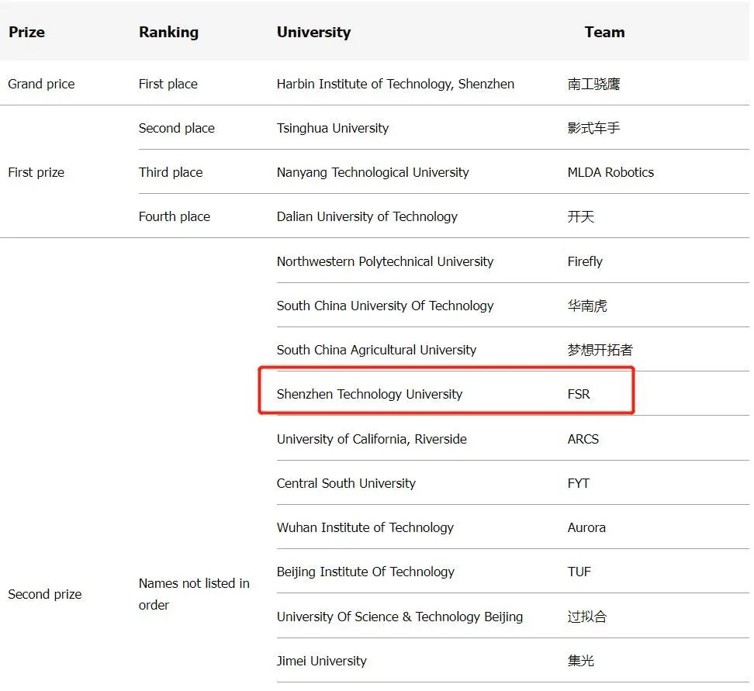This screenshot has width=754, height=691.
Task: Click the Ranking column header
Action: [x=168, y=33]
